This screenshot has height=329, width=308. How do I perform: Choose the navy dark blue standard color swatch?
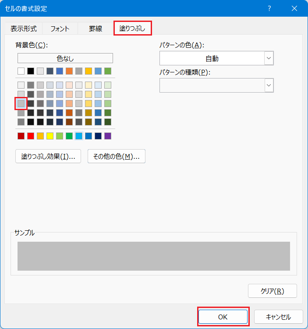98,136
